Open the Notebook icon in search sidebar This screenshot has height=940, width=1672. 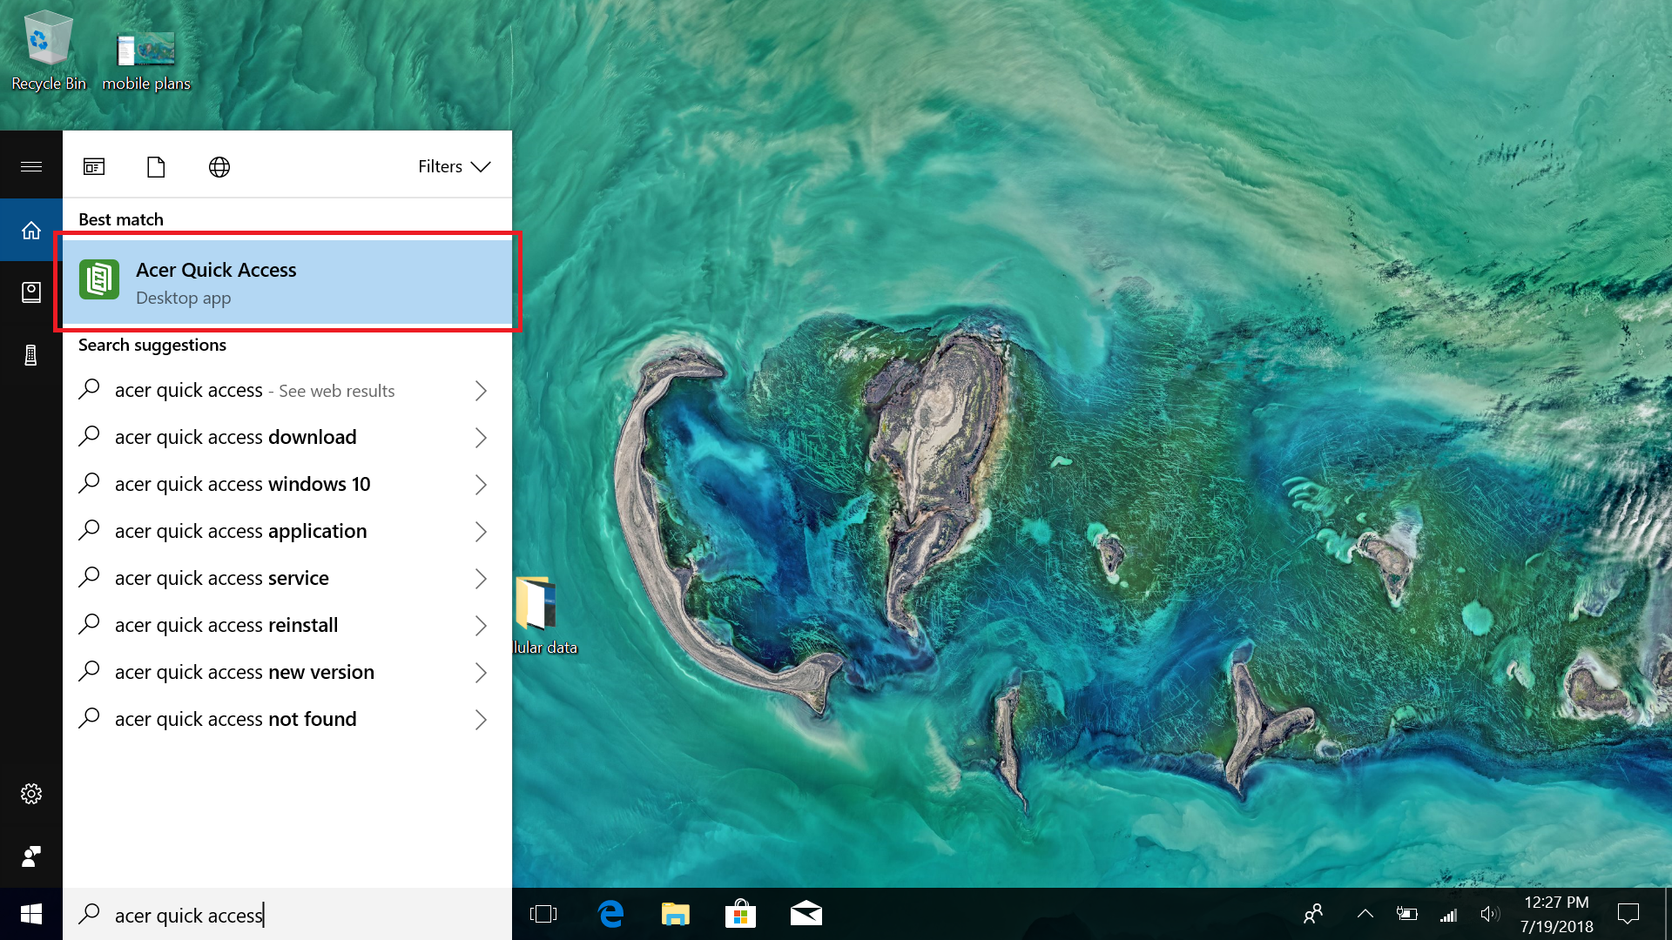(x=31, y=292)
